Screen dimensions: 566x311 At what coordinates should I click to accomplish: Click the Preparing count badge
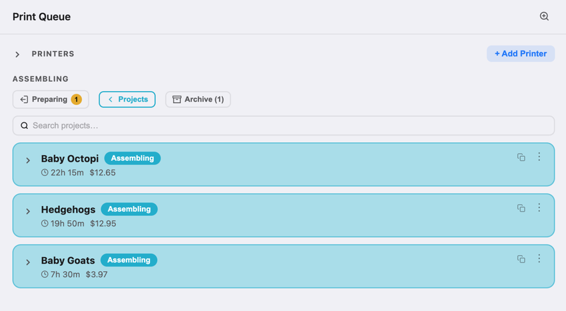(x=76, y=100)
